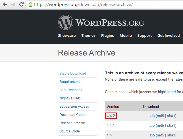Click the Version column header
Screen dimensions: 183x139
click(x=113, y=107)
